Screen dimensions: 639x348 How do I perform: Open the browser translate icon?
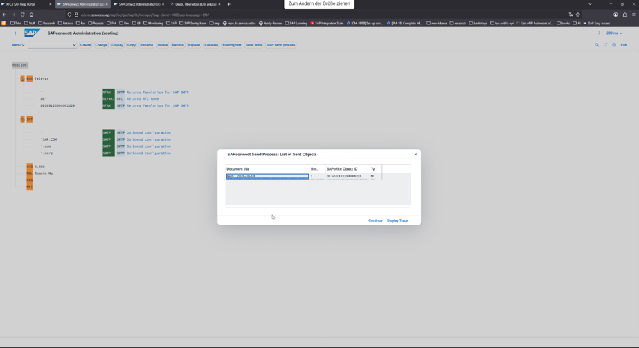pos(570,15)
